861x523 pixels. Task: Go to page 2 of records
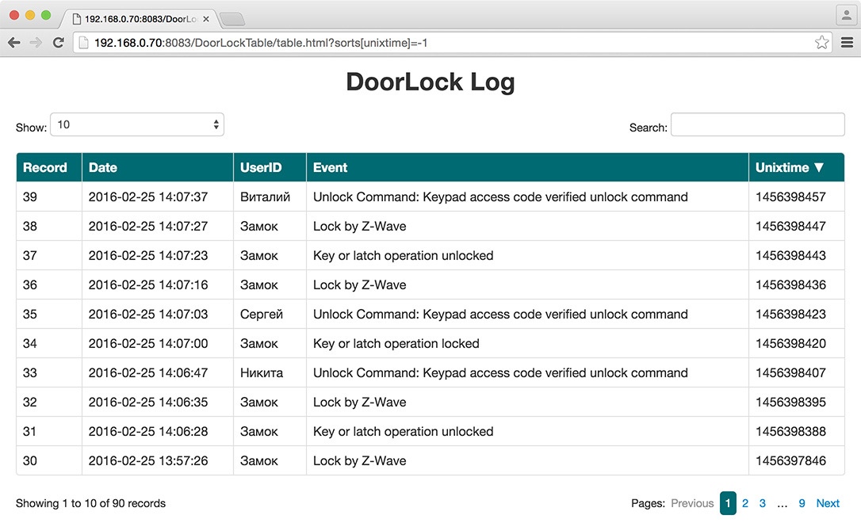[x=745, y=503]
